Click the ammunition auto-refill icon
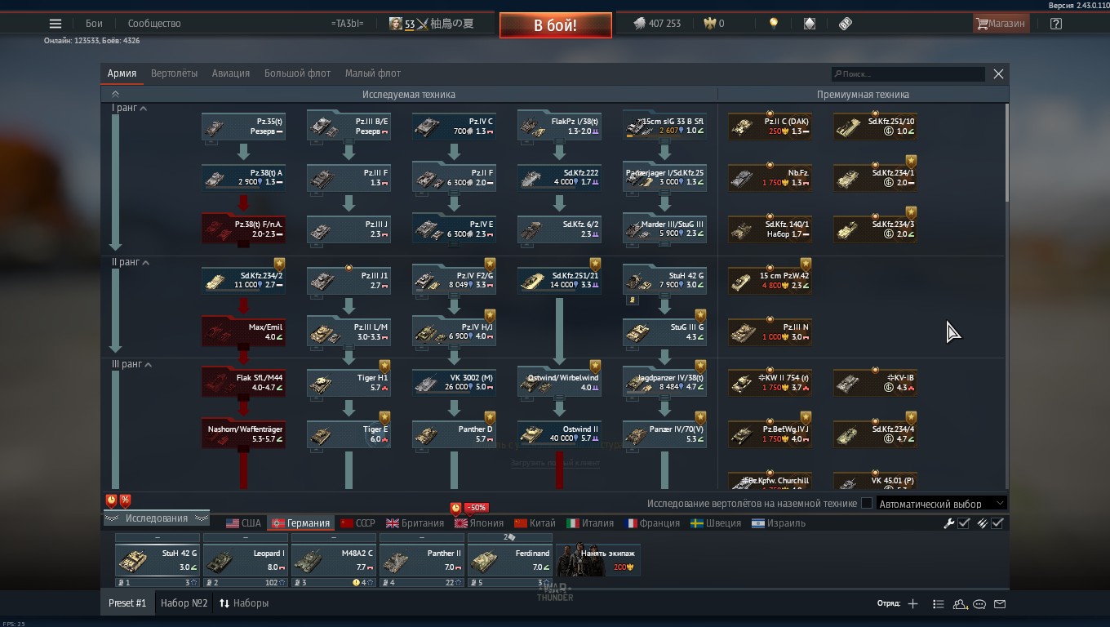 (x=982, y=523)
